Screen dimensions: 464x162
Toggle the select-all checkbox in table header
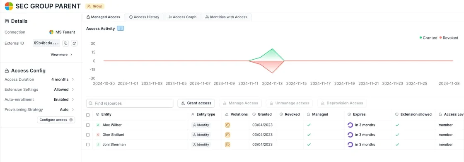pos(87,115)
